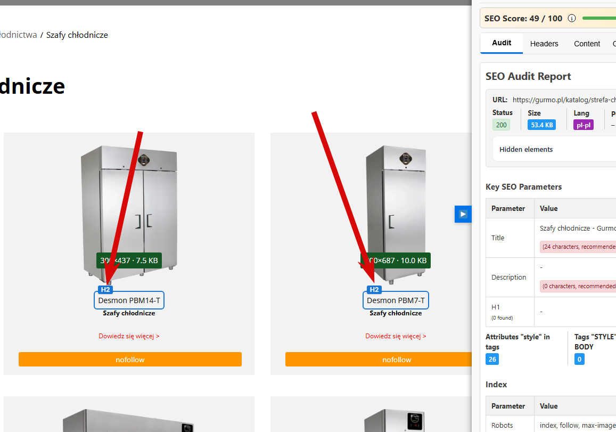616x432 pixels.
Task: Click the 53.4 KB size badge
Action: click(x=542, y=125)
